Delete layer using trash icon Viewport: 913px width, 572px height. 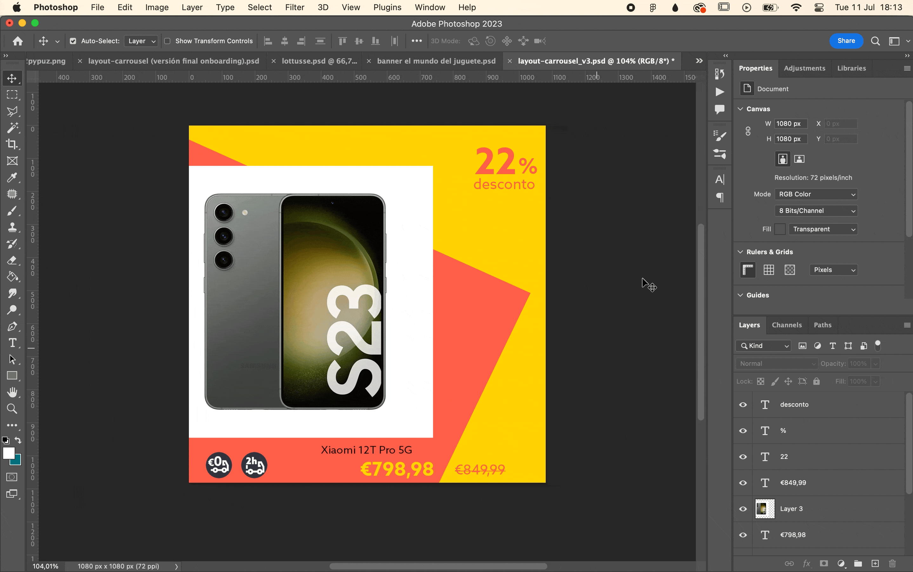pyautogui.click(x=893, y=563)
